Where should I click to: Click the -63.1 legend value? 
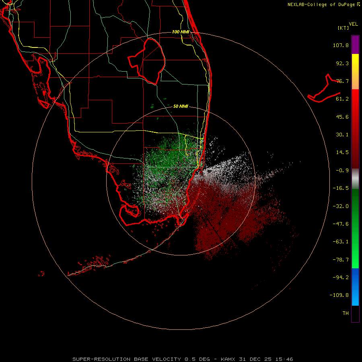click(341, 242)
